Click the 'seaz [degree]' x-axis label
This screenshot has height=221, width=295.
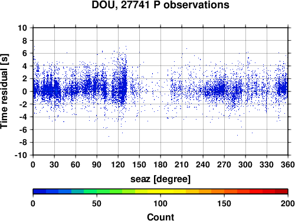point(160,179)
